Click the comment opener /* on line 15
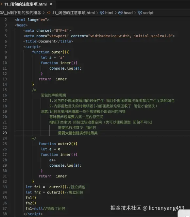The width and height of the screenshot is (190, 217). (34, 90)
